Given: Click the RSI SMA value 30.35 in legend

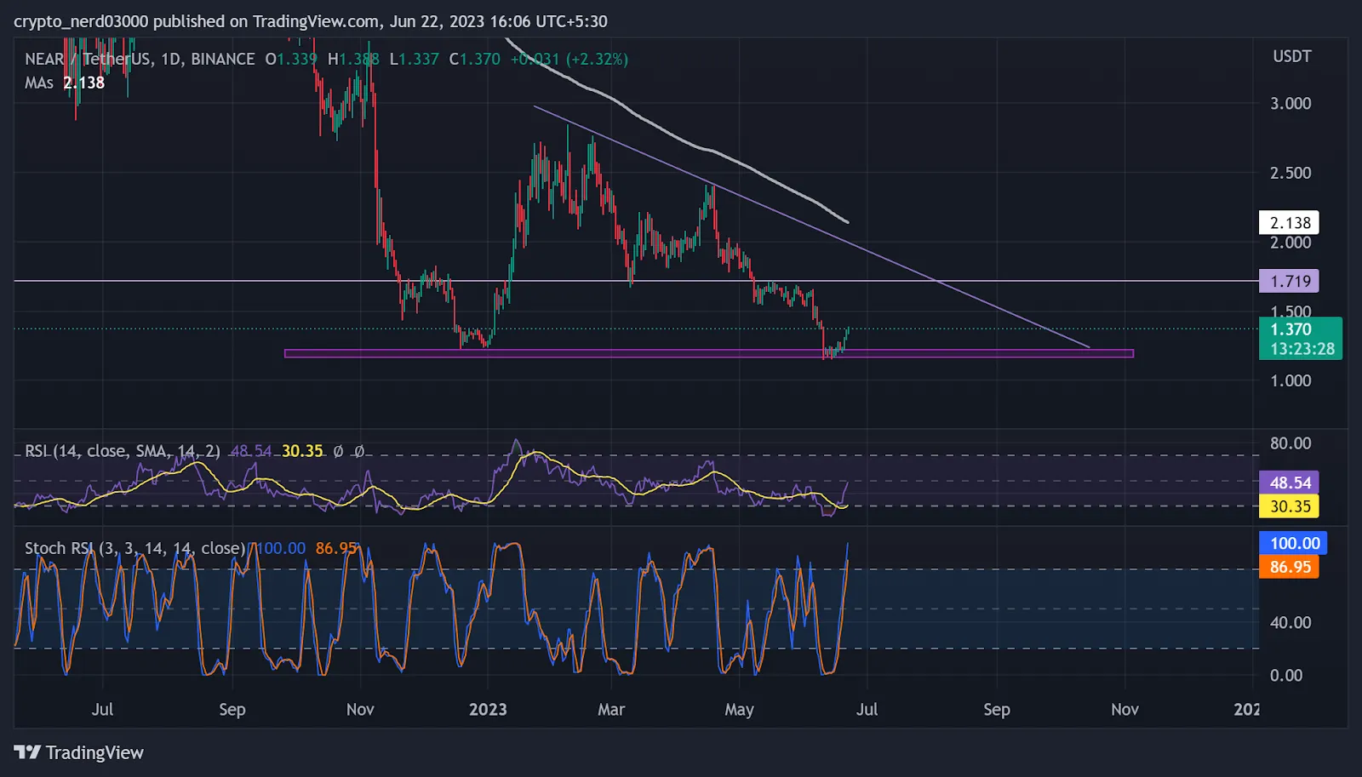Looking at the screenshot, I should (302, 451).
